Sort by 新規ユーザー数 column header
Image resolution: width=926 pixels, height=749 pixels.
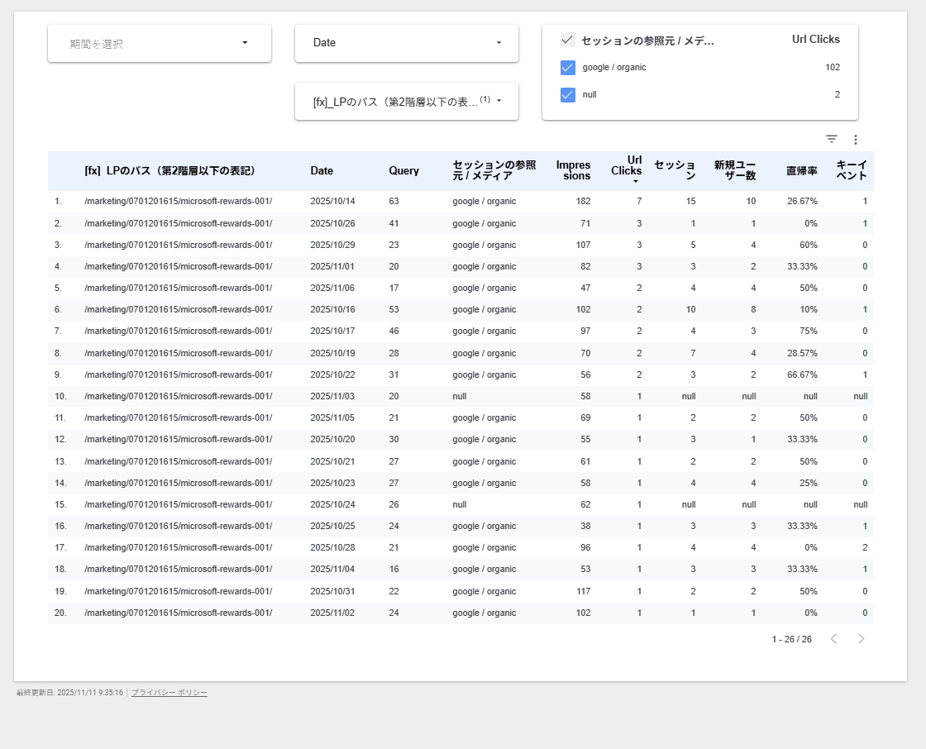click(735, 170)
